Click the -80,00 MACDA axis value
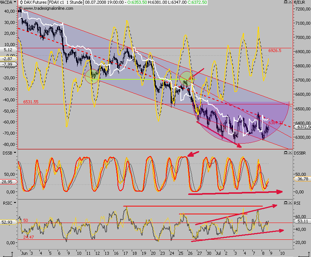The height and width of the screenshot is (257, 311). pyautogui.click(x=9, y=144)
